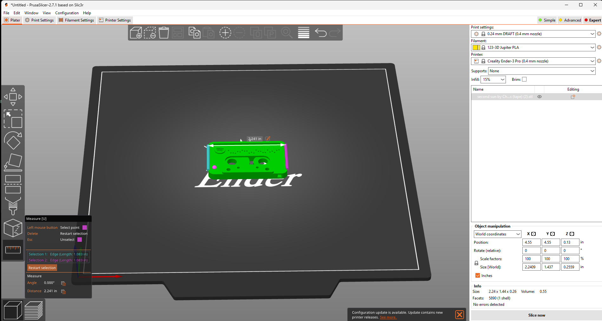Screen dimensions: 602x321
Task: Open the World coordinates dropdown
Action: (498, 234)
